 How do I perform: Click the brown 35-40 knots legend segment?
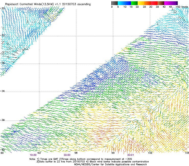pyautogui.click(x=161, y=3)
